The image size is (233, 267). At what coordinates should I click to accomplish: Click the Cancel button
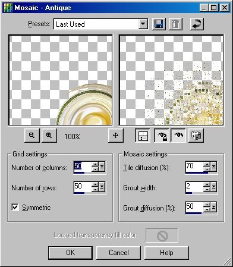119,253
